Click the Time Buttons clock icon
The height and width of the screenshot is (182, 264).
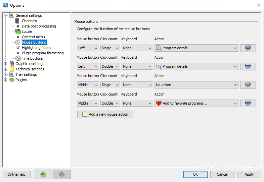click(x=18, y=58)
